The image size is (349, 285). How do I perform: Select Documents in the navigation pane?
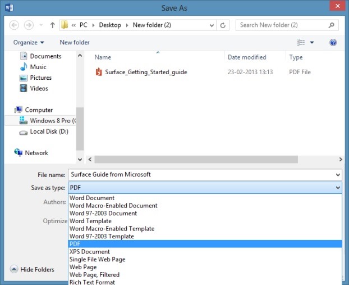[45, 56]
